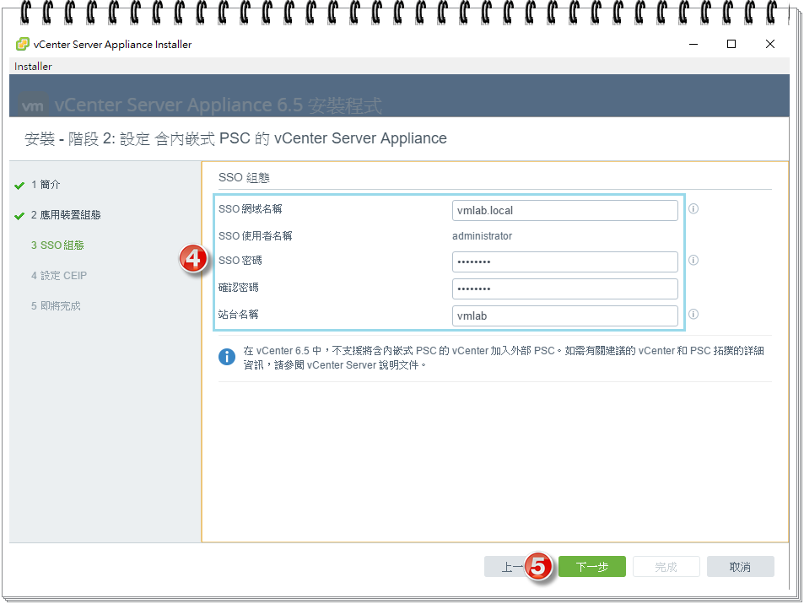This screenshot has height=604, width=804.
Task: Click the green checkmark beside 2 應用裝置組態
Action: tap(19, 216)
